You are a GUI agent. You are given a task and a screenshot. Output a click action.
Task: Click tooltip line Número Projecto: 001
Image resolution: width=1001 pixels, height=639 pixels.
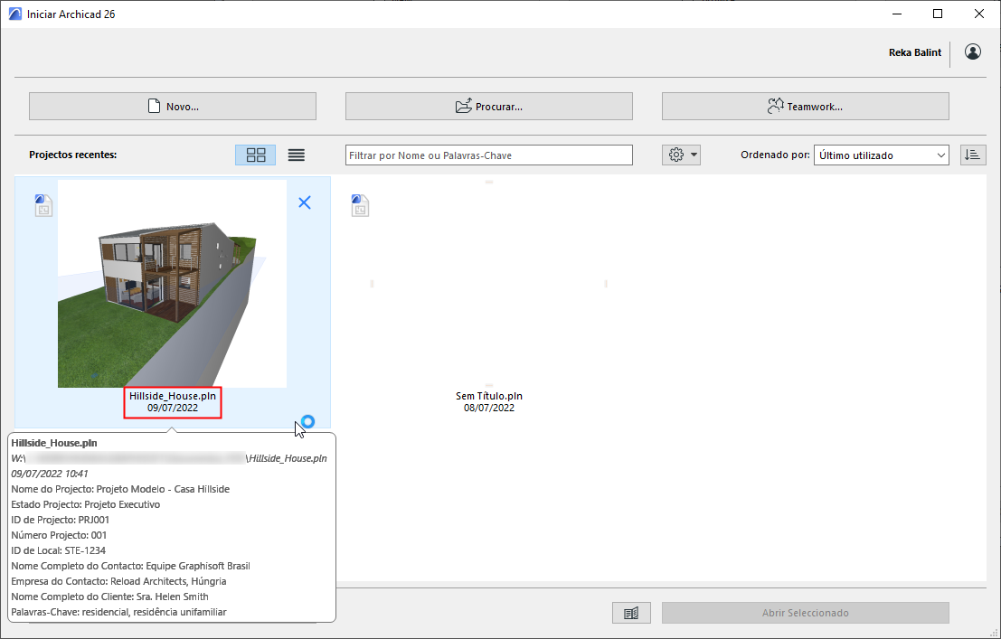pyautogui.click(x=60, y=535)
